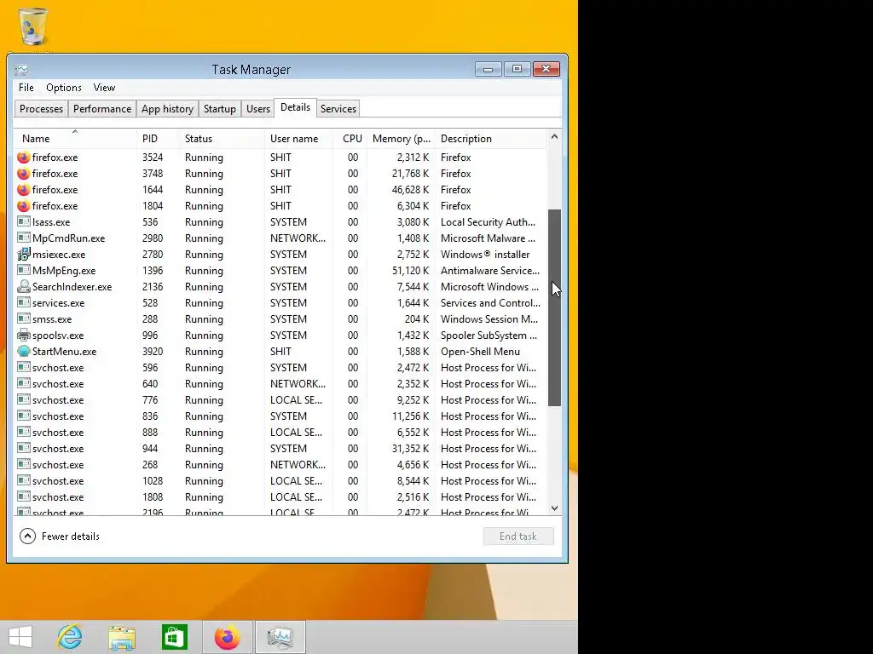This screenshot has height=654, width=873.
Task: Click the 46,628 K memory value
Action: pyautogui.click(x=410, y=190)
